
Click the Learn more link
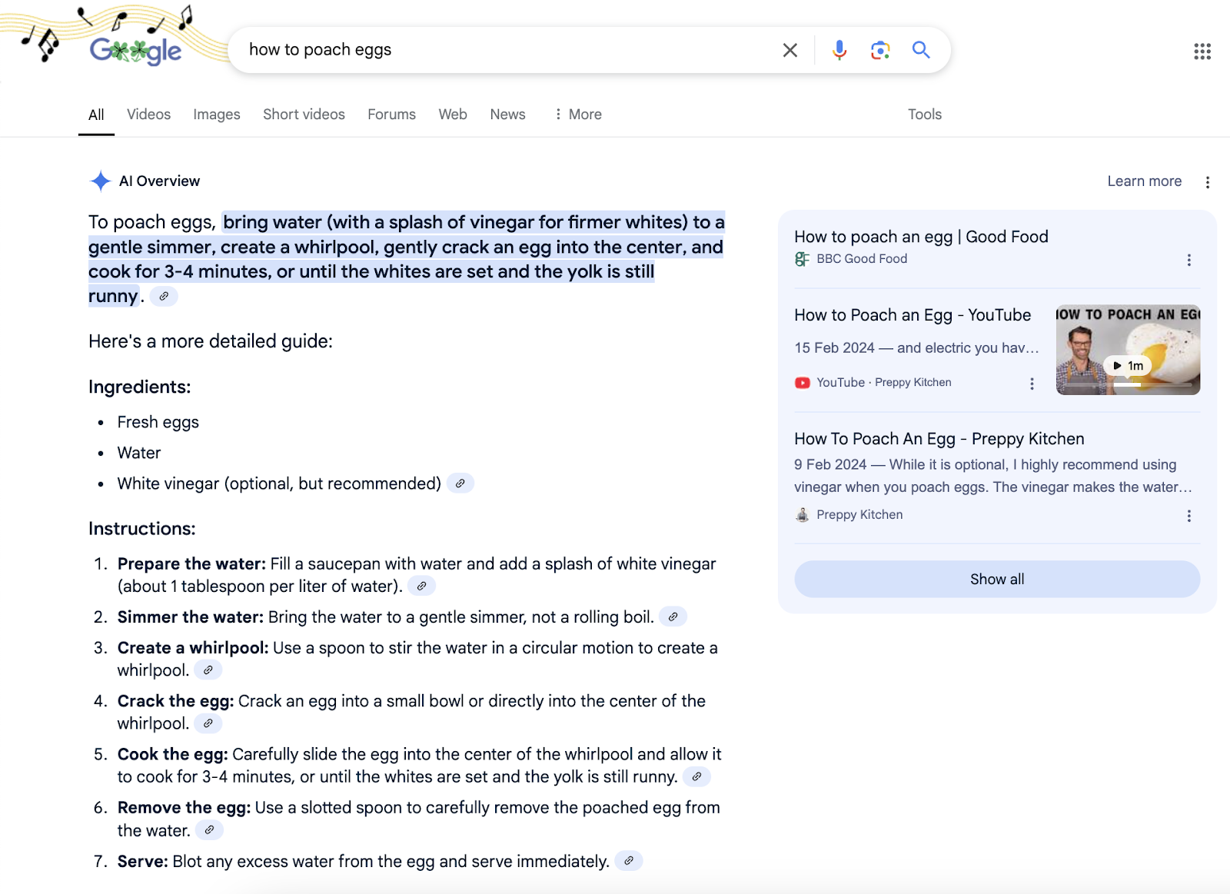1144,181
